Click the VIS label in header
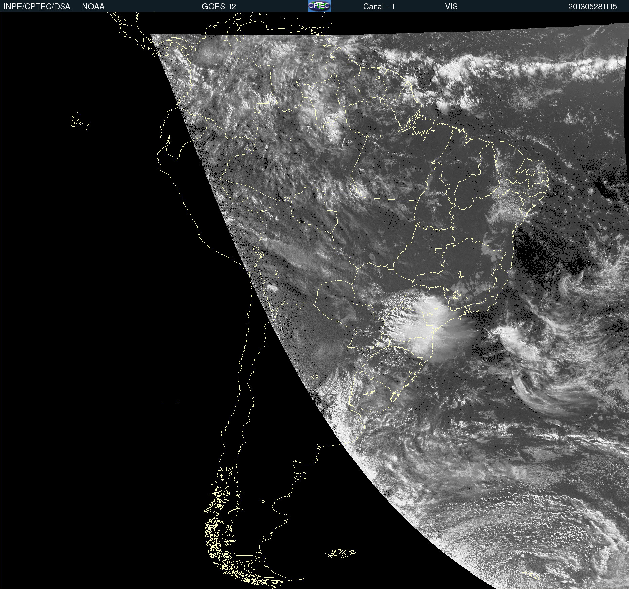The height and width of the screenshot is (589, 629). click(x=451, y=7)
